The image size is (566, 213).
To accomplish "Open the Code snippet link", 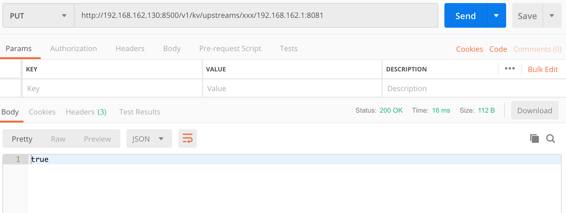I will tap(498, 49).
